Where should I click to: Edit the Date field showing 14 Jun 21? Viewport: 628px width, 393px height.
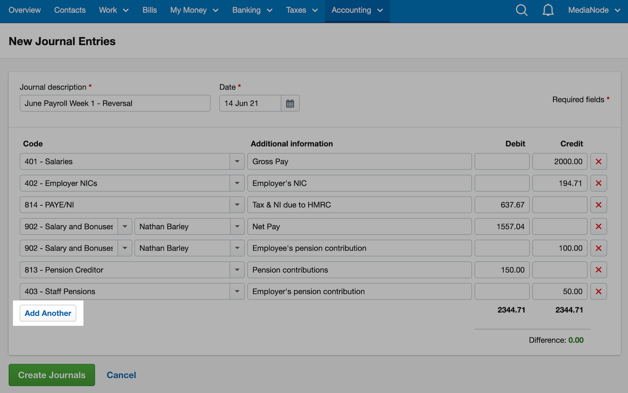click(x=250, y=103)
